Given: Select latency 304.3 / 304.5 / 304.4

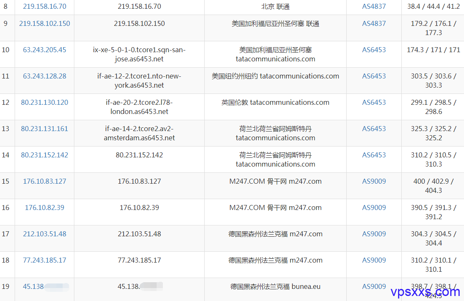Looking at the screenshot, I should 433,239.
